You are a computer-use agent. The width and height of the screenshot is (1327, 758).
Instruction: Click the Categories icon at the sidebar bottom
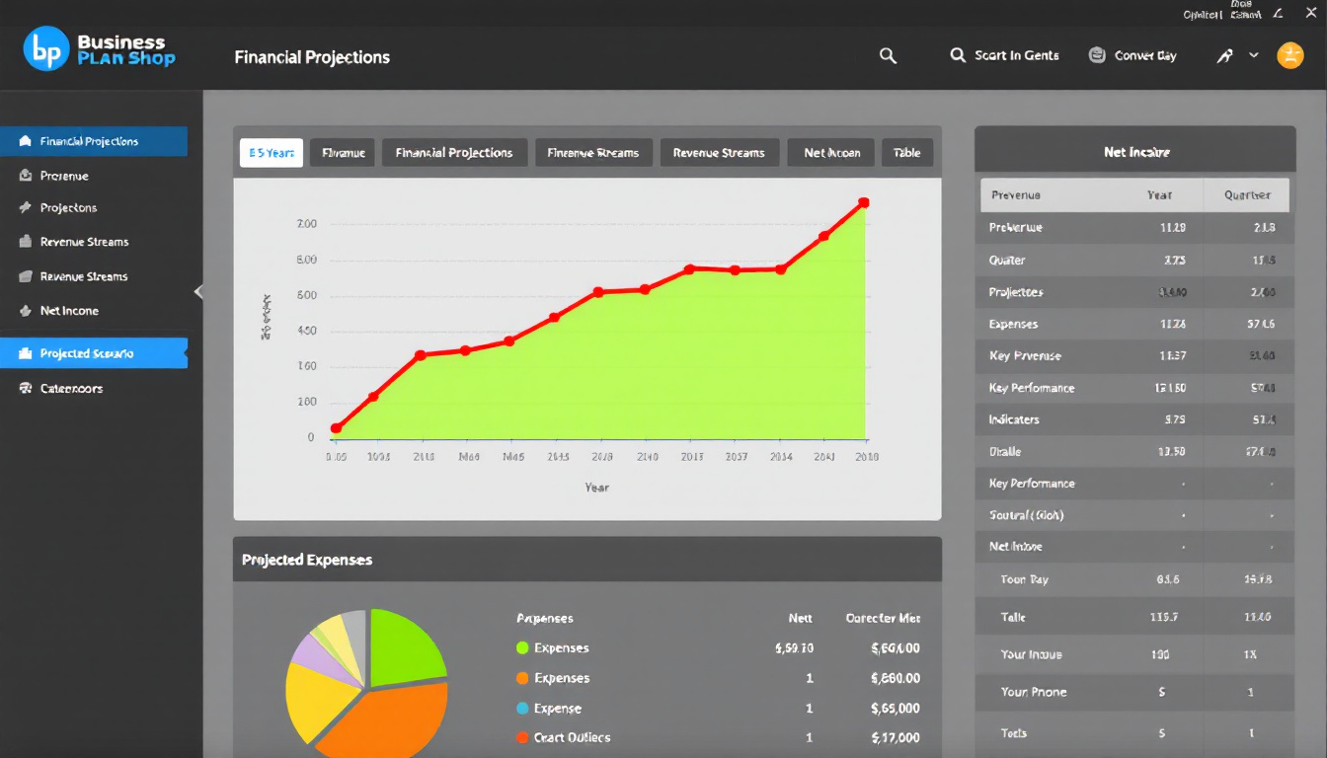point(26,388)
